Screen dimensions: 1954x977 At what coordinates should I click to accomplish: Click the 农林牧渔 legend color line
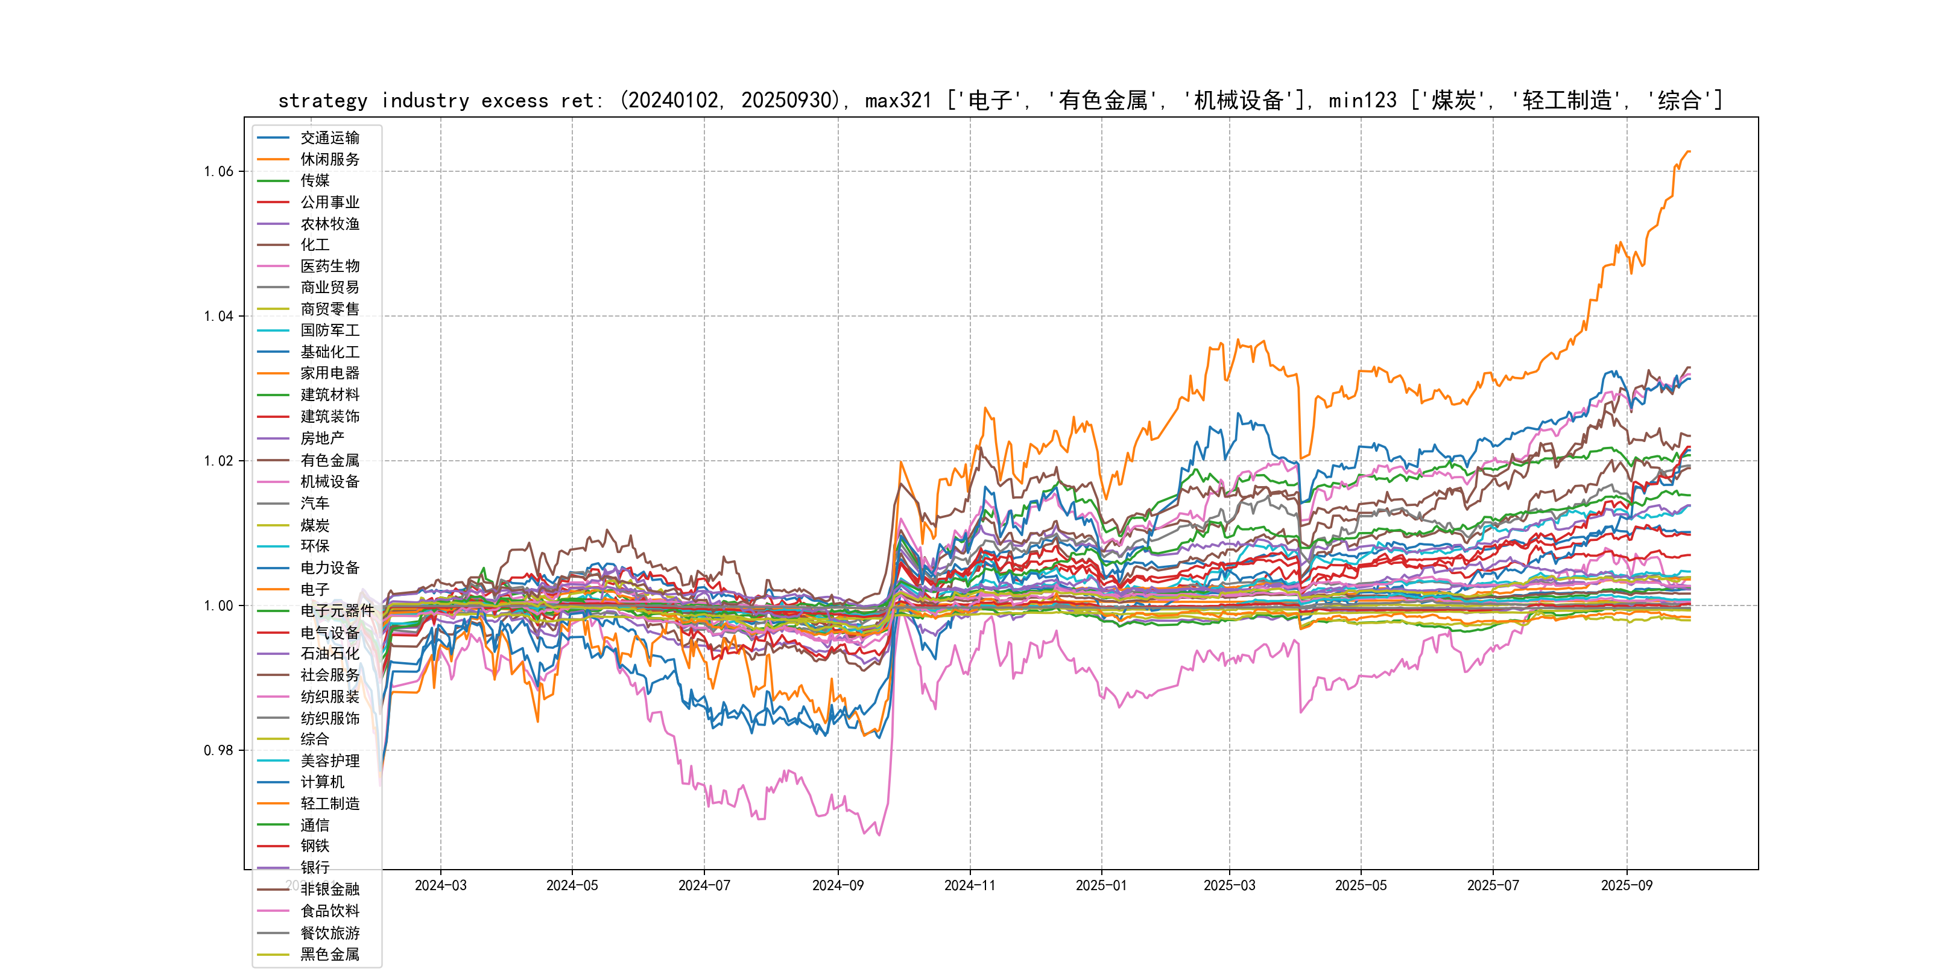click(x=273, y=224)
